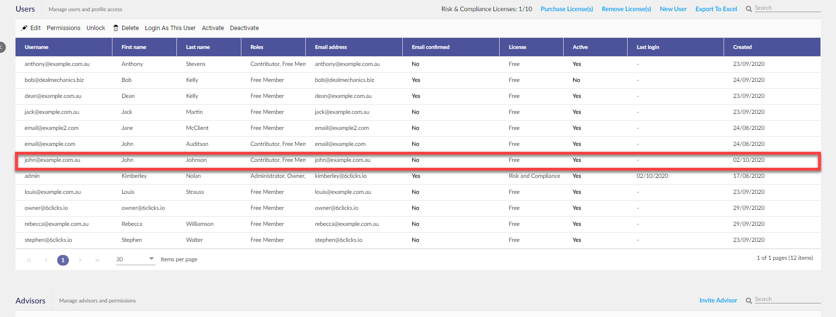836x317 pixels.
Task: Click the last name Nolan
Action: click(x=193, y=176)
